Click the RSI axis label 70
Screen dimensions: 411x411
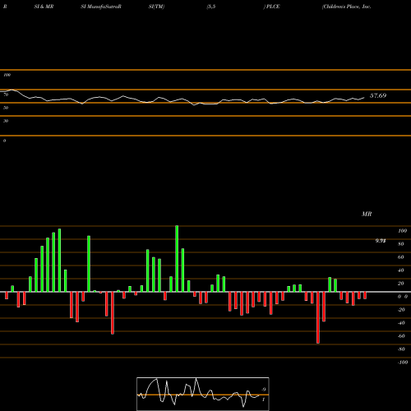tap(6, 95)
